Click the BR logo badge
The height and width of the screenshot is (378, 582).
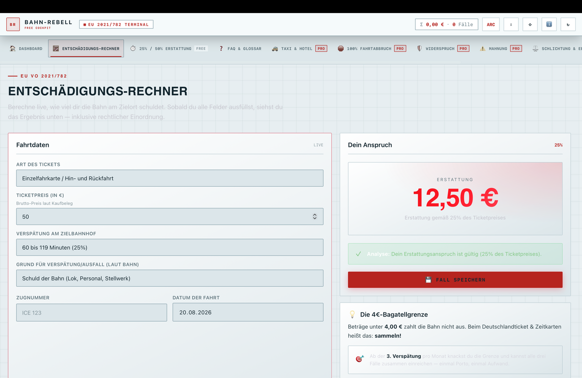pos(13,24)
